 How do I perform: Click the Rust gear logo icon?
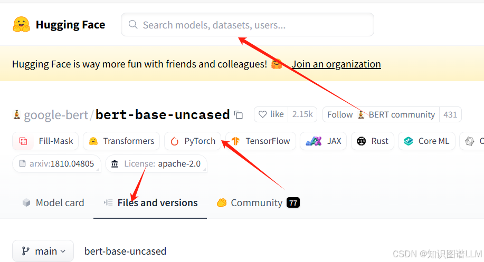tap(362, 141)
